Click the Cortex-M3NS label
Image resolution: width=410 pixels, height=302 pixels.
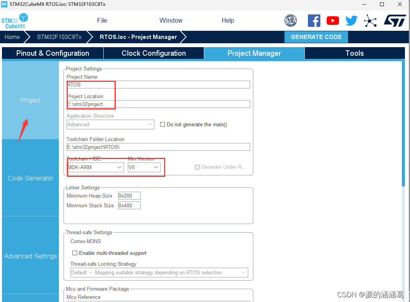[85, 241]
